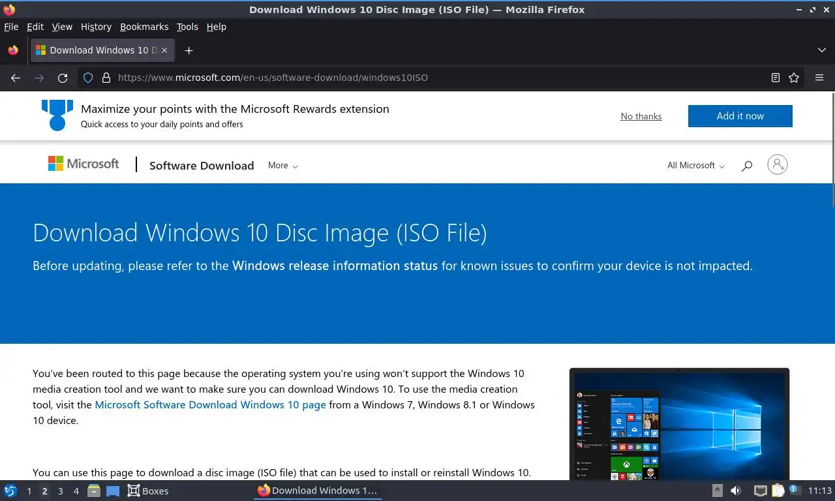
Task: Expand the All Microsoft dropdown
Action: 696,166
